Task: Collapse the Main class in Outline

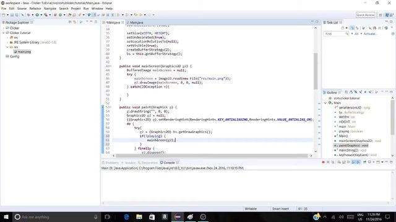Action: pos(325,103)
